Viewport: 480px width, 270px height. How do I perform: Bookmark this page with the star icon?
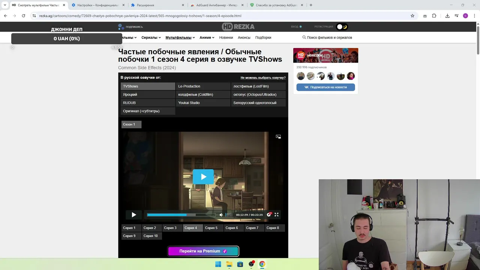tap(412, 16)
